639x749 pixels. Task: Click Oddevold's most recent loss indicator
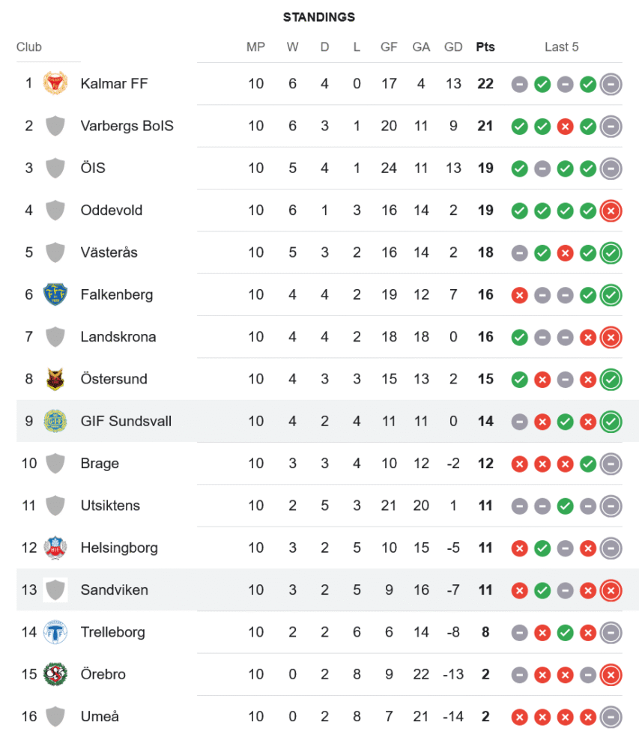pyautogui.click(x=611, y=211)
